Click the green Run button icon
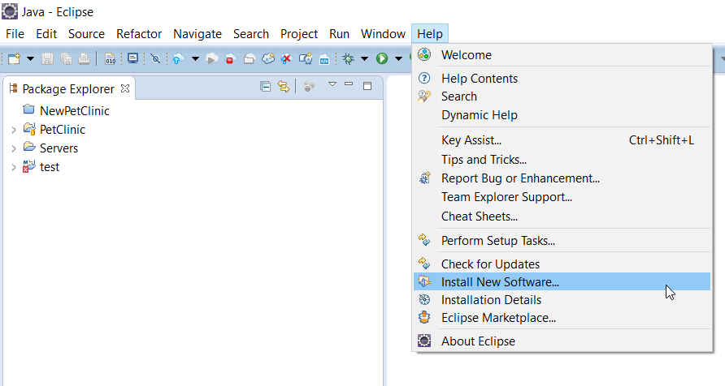Viewport: 725px width, 386px height. click(382, 58)
